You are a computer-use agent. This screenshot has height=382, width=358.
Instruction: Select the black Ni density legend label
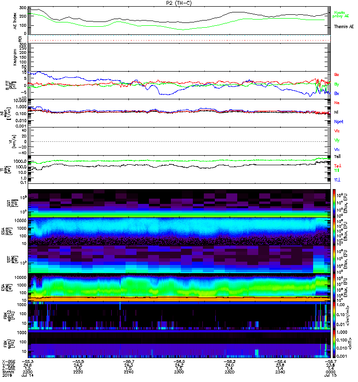tap(336, 112)
